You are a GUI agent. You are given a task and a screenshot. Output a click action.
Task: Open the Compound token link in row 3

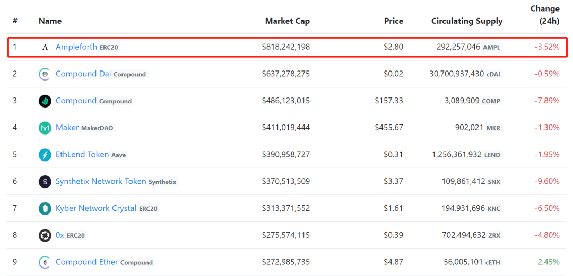[76, 101]
